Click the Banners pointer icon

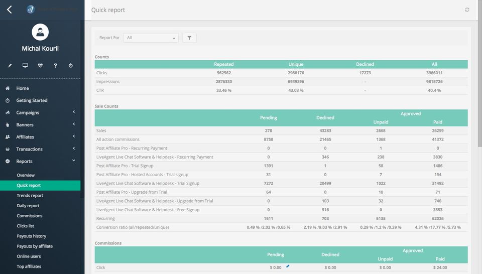8,125
